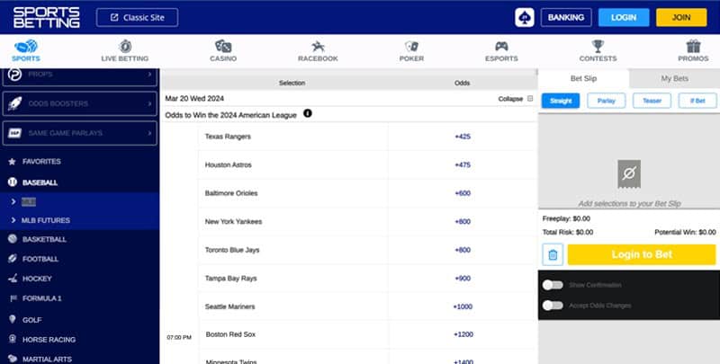Click the Basketball sidebar icon

[13, 239]
